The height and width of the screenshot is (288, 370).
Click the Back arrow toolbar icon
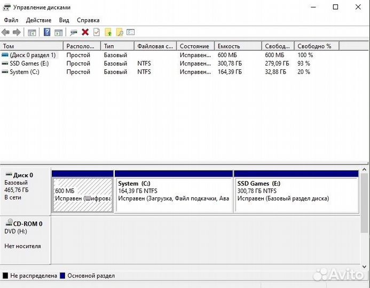click(5, 32)
